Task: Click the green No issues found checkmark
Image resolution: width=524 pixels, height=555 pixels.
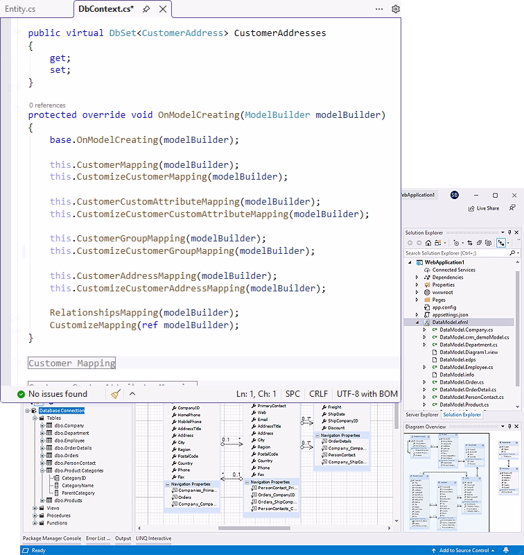Action: [x=21, y=394]
